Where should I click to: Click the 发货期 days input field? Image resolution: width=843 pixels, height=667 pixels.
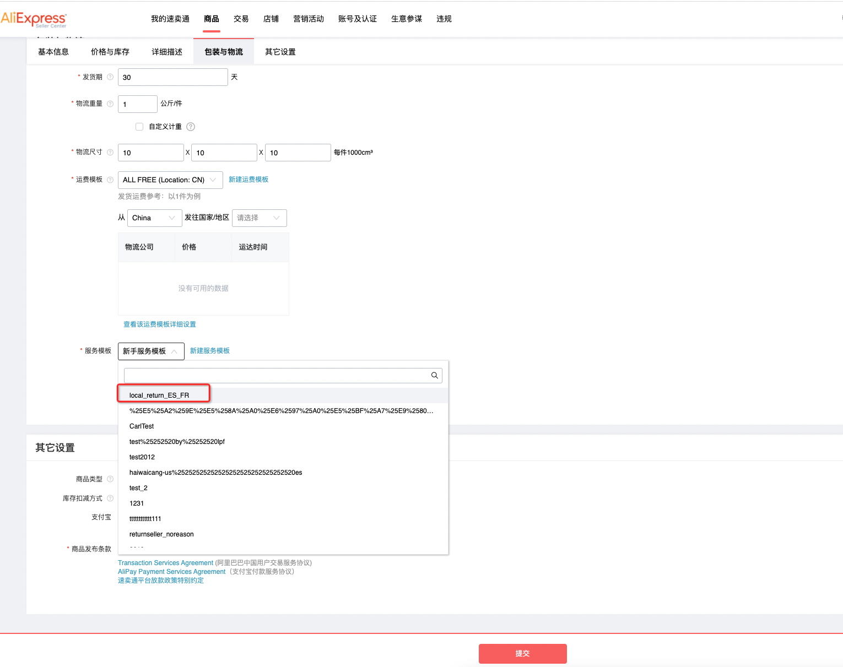173,77
